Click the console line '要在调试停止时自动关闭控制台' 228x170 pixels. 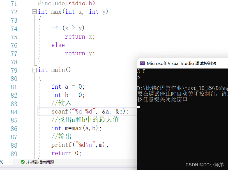point(183,94)
